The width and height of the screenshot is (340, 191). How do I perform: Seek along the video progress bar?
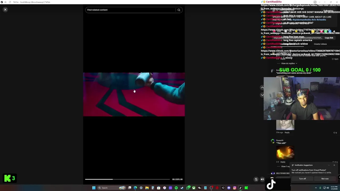[127, 179]
